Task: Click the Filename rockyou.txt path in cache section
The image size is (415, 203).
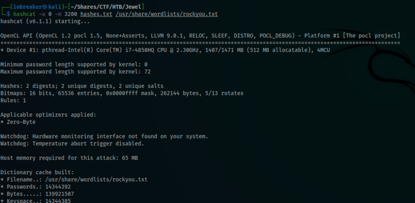Action: [x=96, y=179]
